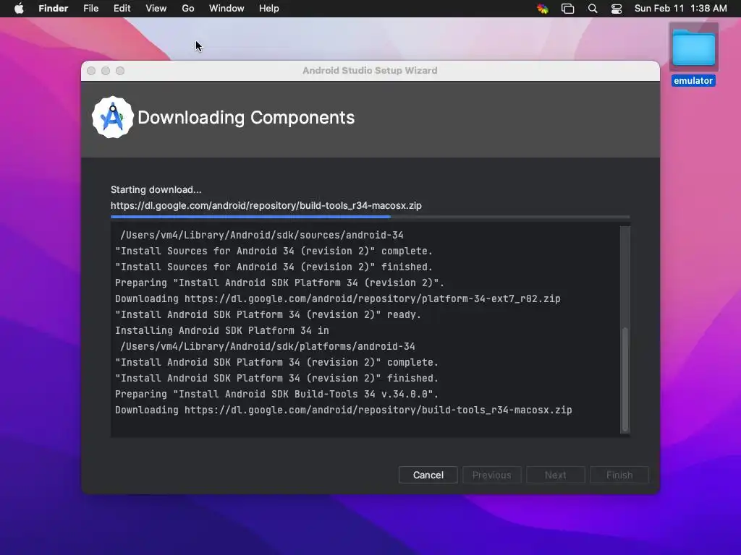This screenshot has width=741, height=555.
Task: Click the log line 'Preparing Install Android SDK Platform 34'
Action: (x=279, y=283)
